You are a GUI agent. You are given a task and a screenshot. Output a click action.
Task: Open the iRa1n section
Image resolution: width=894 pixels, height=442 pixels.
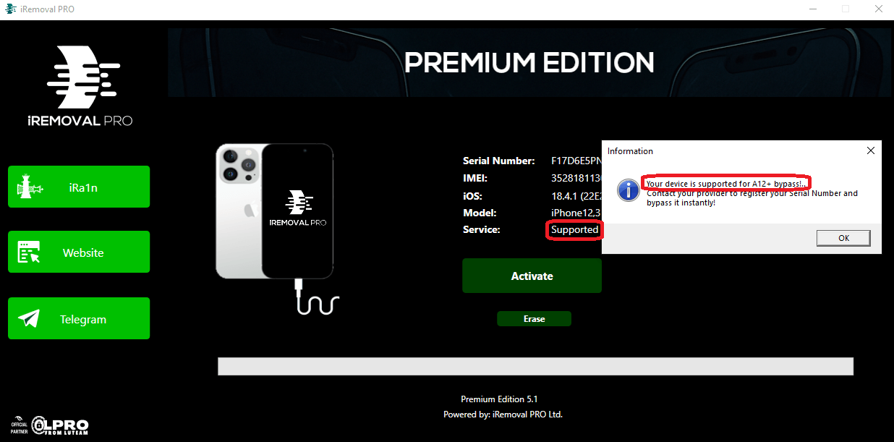(79, 187)
